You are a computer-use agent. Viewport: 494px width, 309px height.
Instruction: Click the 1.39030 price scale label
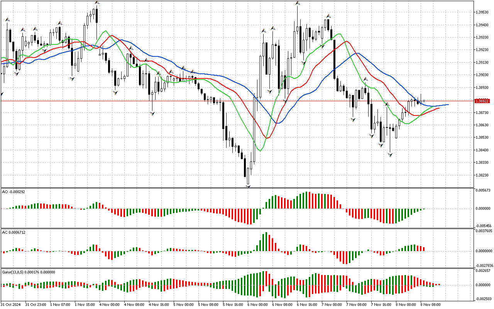(x=482, y=75)
